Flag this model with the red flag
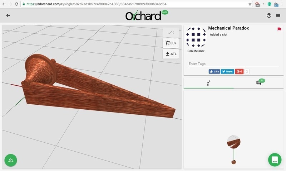Screen dimensions: 286x171 click(x=279, y=29)
